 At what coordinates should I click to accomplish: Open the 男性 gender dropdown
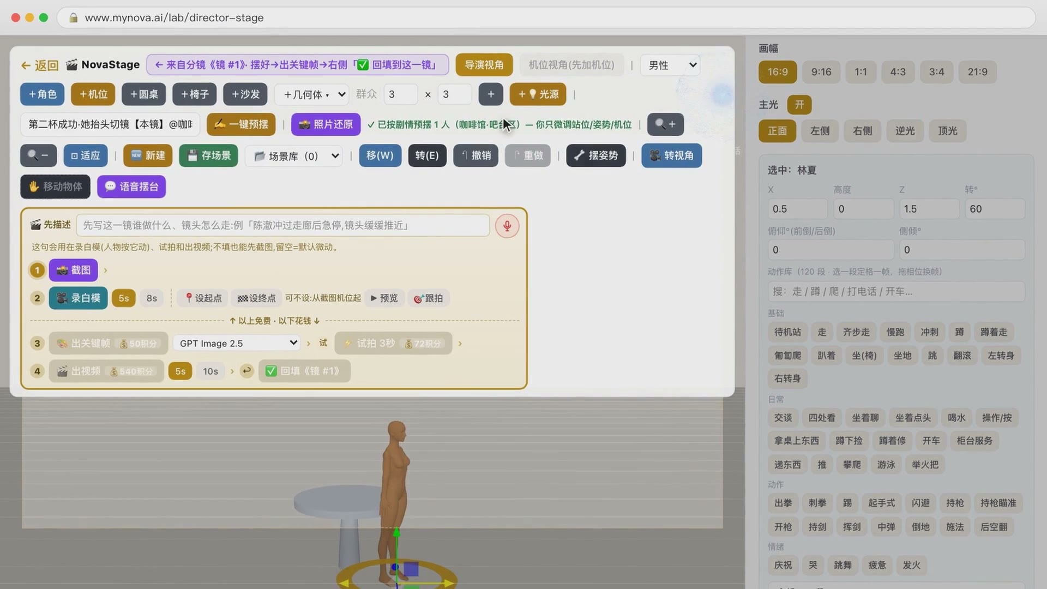(671, 65)
